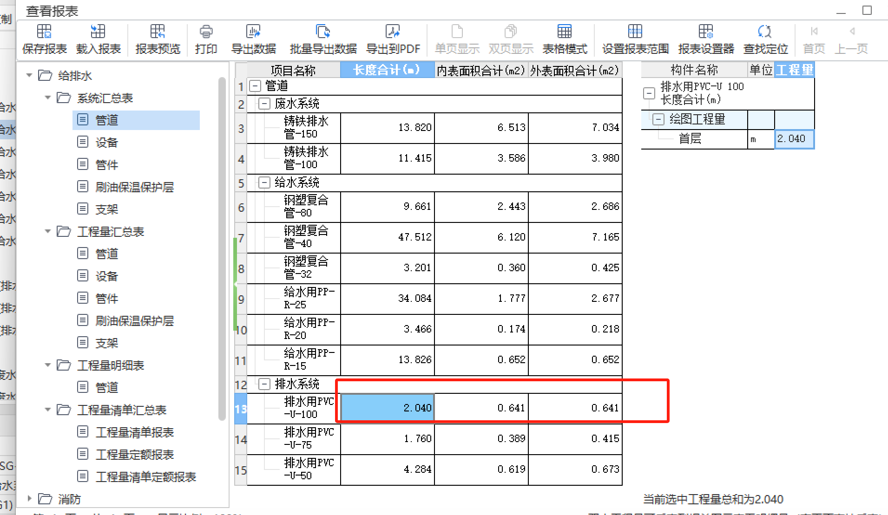The height and width of the screenshot is (515, 888).
Task: Select length cell 2.040 for 排水用PVC-U-100
Action: pyautogui.click(x=388, y=408)
